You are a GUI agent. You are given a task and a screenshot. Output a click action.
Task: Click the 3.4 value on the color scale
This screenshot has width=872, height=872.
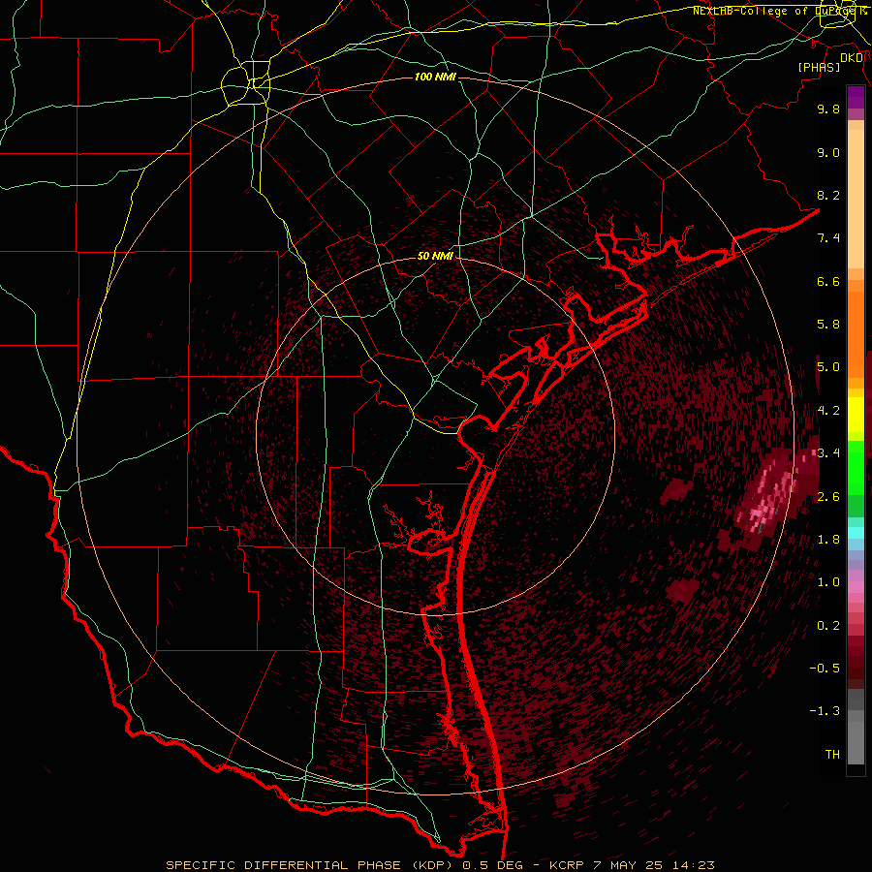coord(828,453)
